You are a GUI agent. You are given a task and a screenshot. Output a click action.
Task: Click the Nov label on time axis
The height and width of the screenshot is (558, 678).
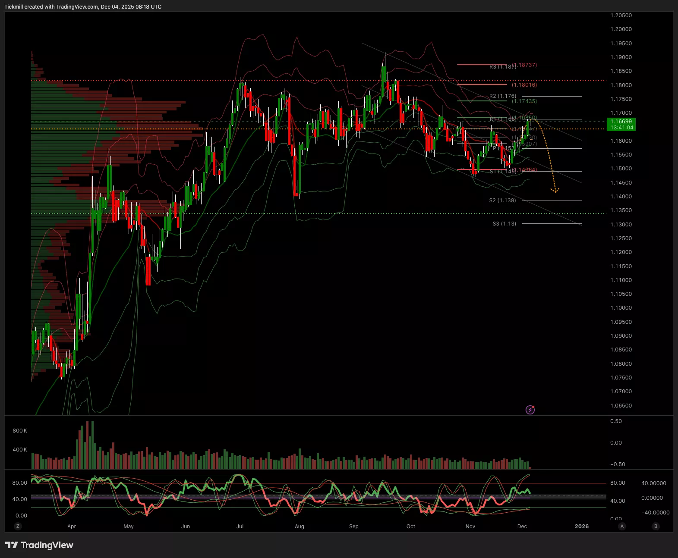click(470, 526)
